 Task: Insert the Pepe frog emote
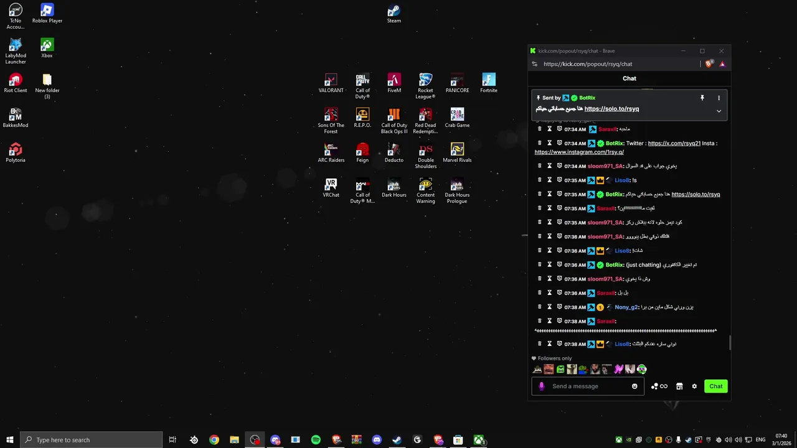tap(583, 369)
